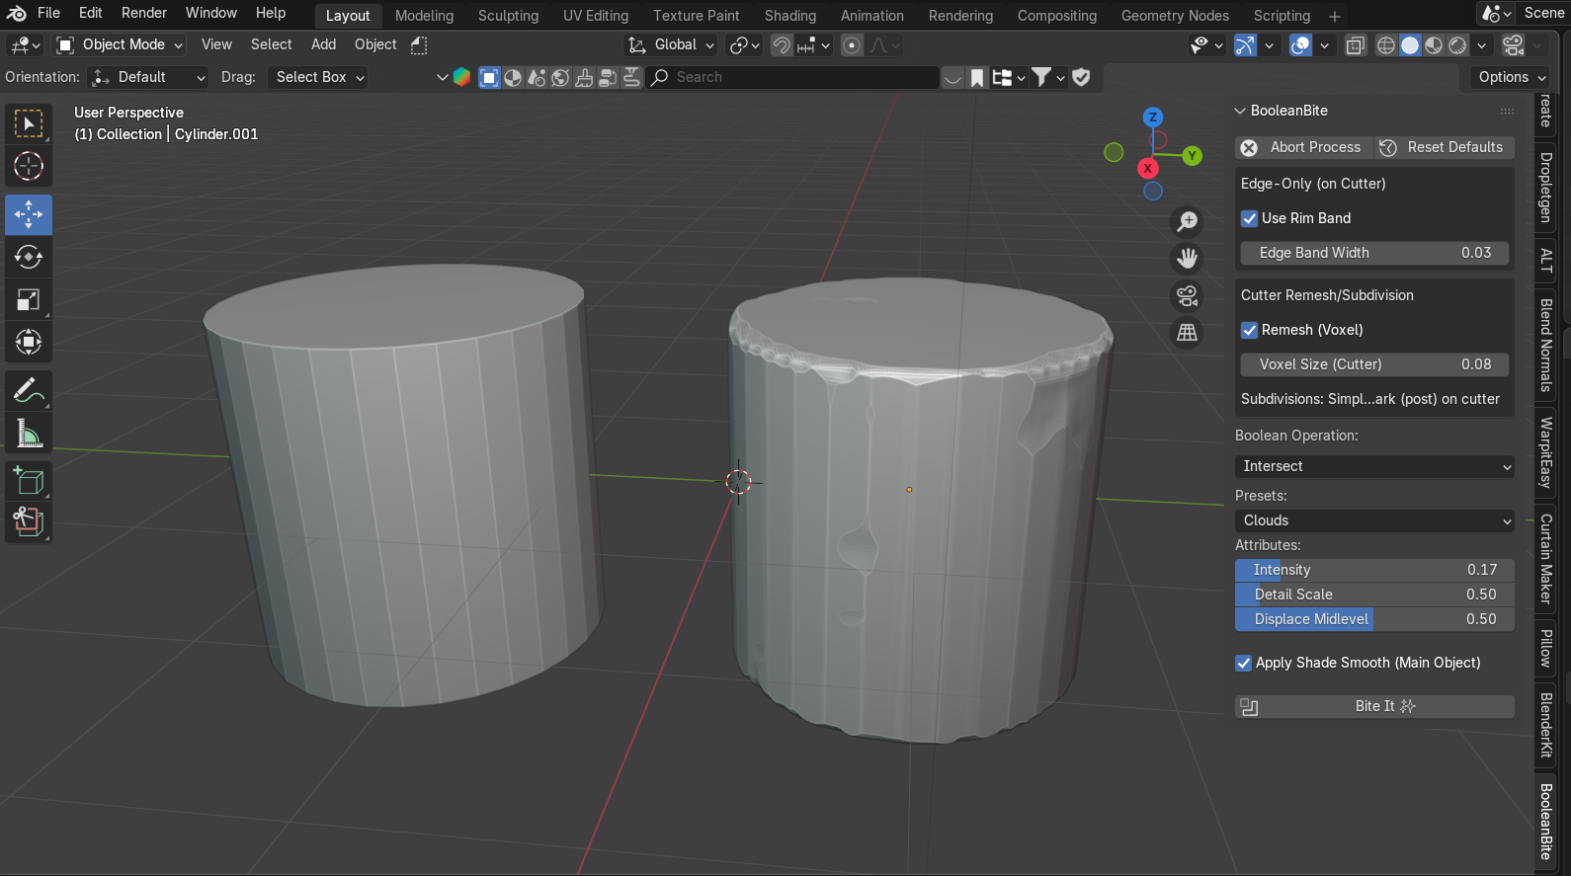Open the Boolean Operation Intersect dropdown
Screen dimensions: 1571x876
coord(1374,466)
